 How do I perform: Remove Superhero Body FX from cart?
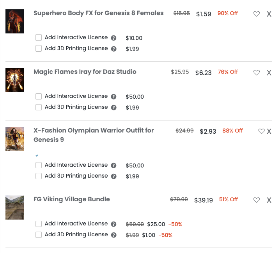(269, 14)
